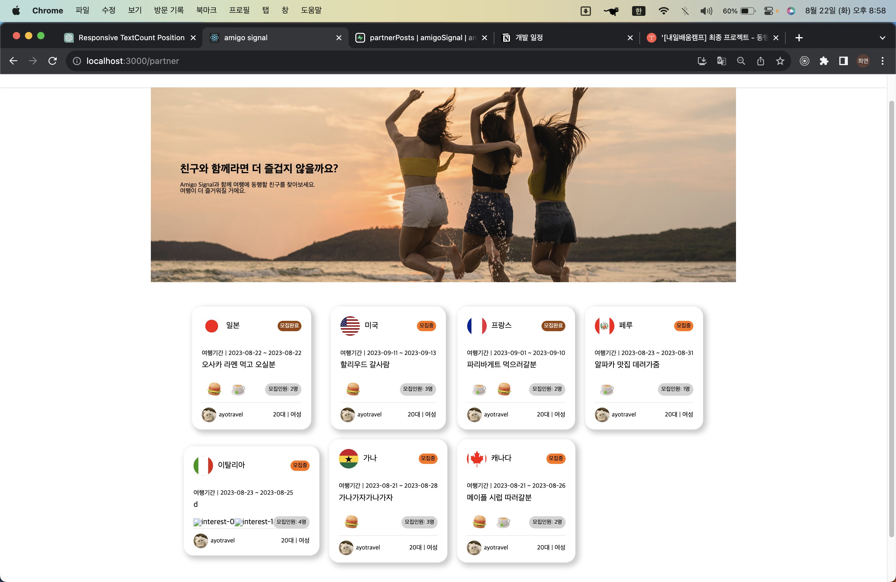
Task: Open Chrome three-dot options menu
Action: click(883, 61)
